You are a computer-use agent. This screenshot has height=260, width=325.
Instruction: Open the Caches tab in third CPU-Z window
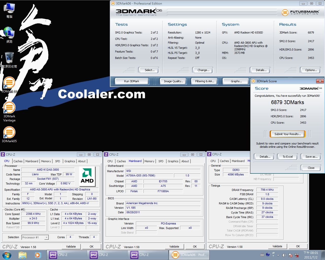224,161
